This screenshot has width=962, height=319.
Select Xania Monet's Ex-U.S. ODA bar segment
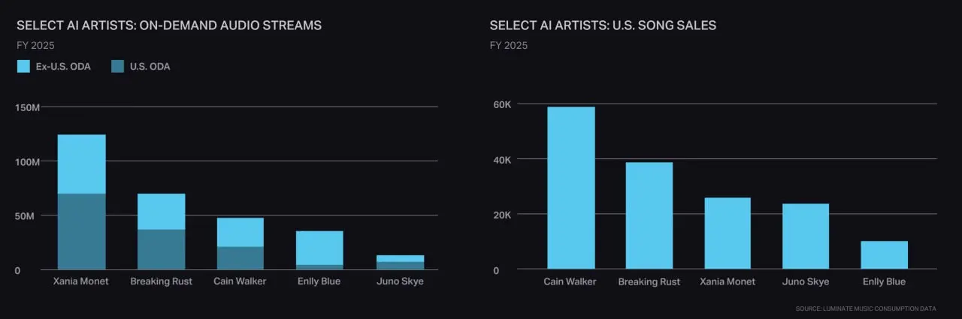82,164
